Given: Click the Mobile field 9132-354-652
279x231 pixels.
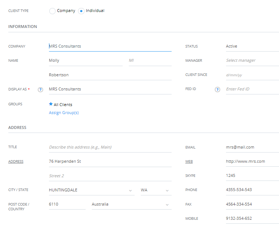Looking at the screenshot, I should pos(252,219).
